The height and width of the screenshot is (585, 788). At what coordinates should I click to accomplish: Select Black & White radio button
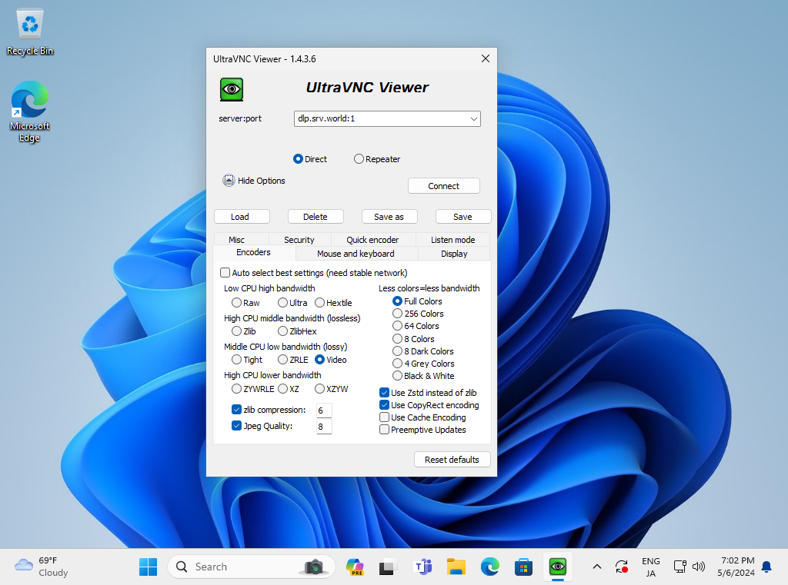[x=397, y=376]
